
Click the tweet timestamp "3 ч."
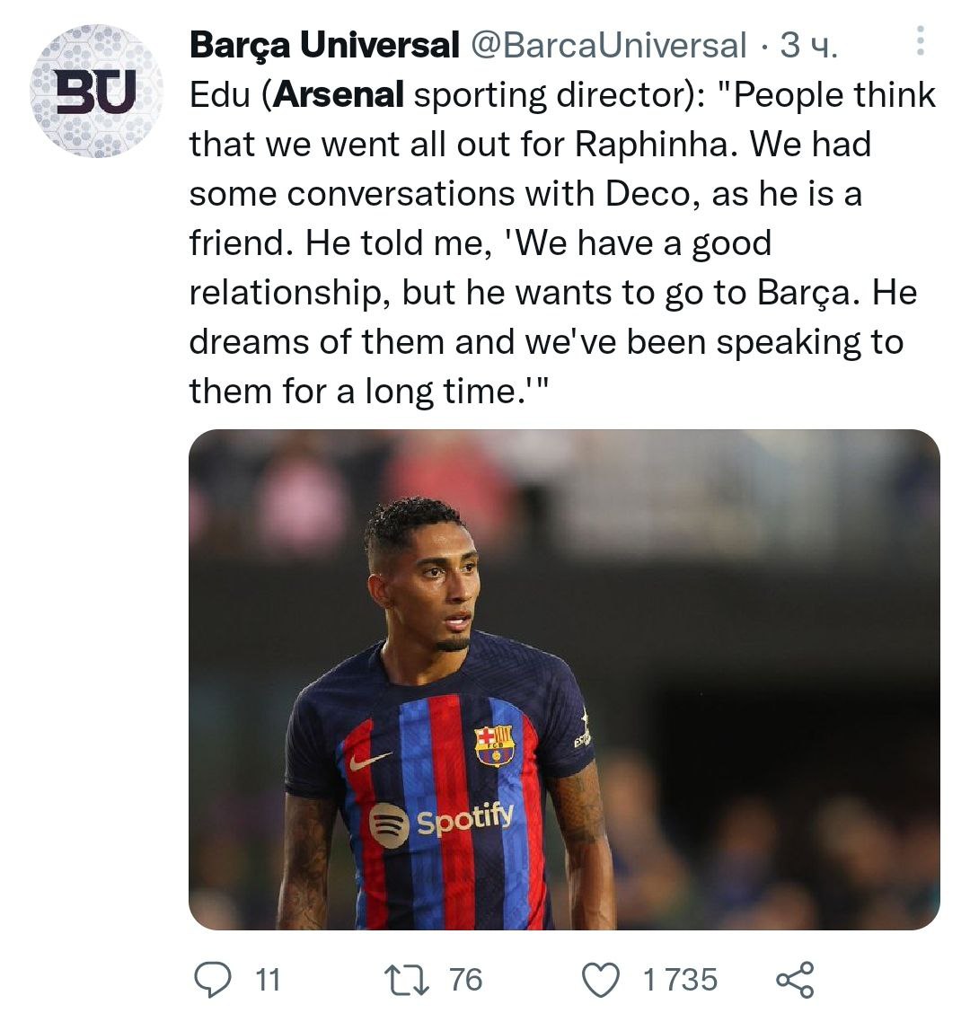click(808, 45)
